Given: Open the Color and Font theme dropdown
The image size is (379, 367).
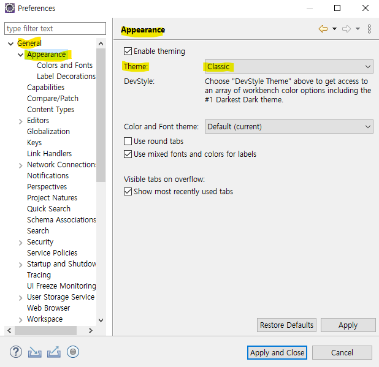Looking at the screenshot, I should tap(289, 126).
